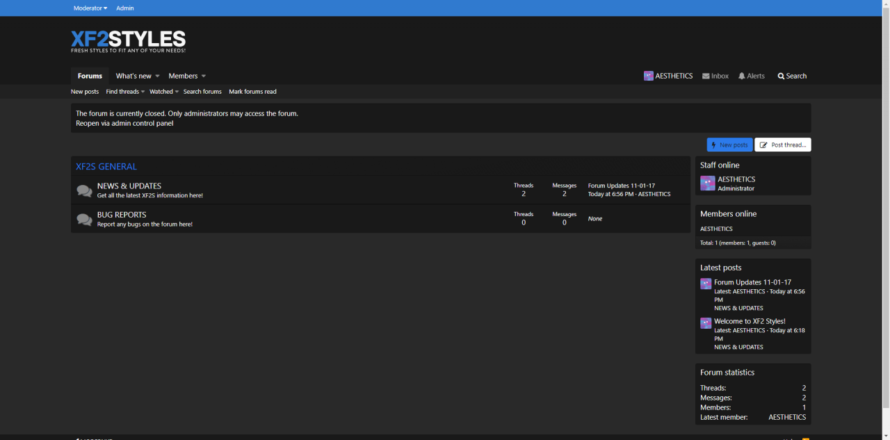Click BUG REPORTS forum speech-bubble icon

coord(84,220)
